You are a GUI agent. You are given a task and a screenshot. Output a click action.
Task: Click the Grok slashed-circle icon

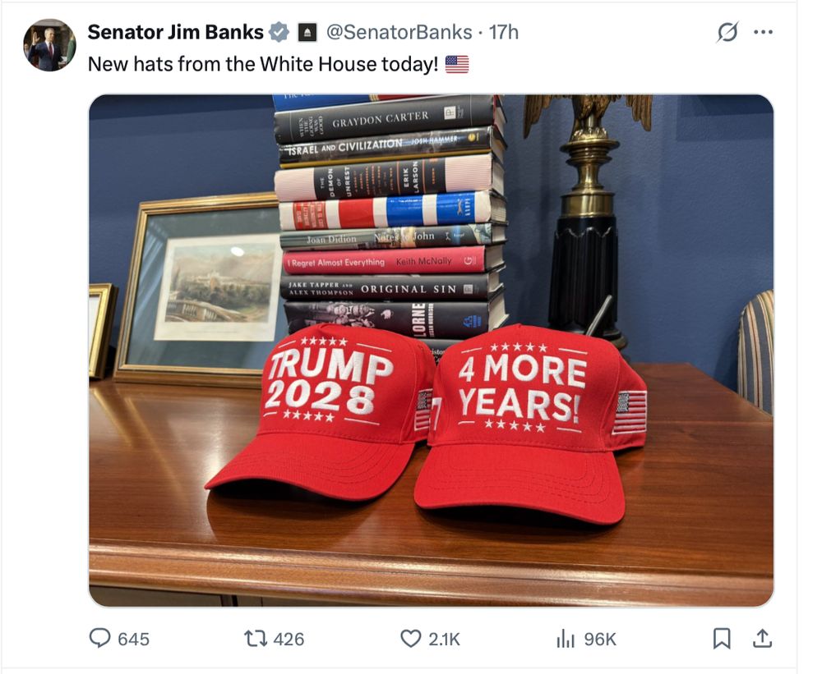pyautogui.click(x=727, y=33)
